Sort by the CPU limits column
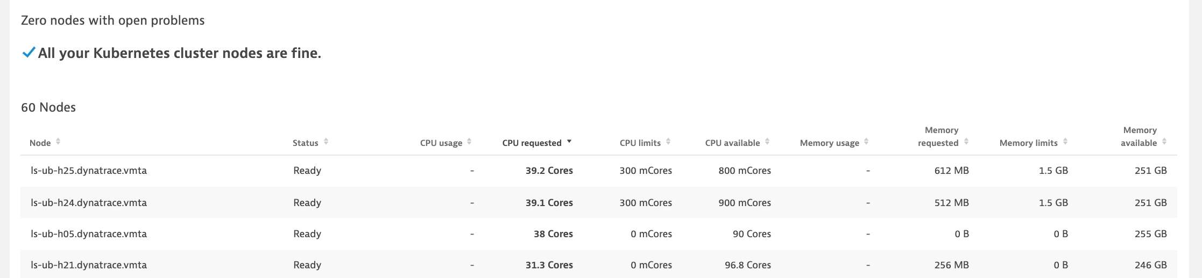 (x=668, y=142)
